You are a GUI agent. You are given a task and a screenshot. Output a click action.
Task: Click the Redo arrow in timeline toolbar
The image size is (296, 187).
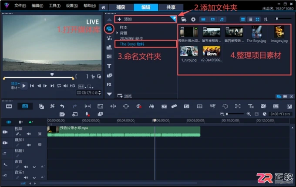click(x=75, y=106)
